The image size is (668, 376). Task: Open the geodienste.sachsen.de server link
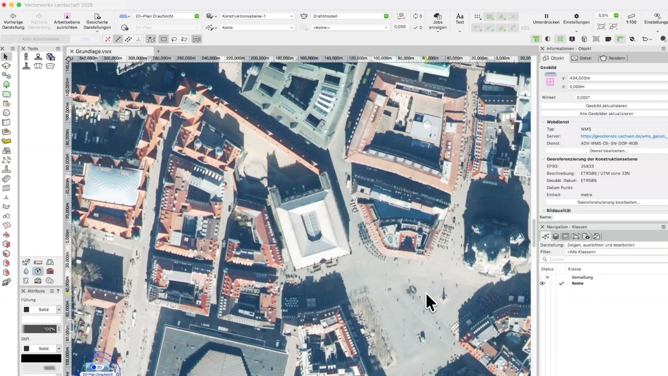624,136
